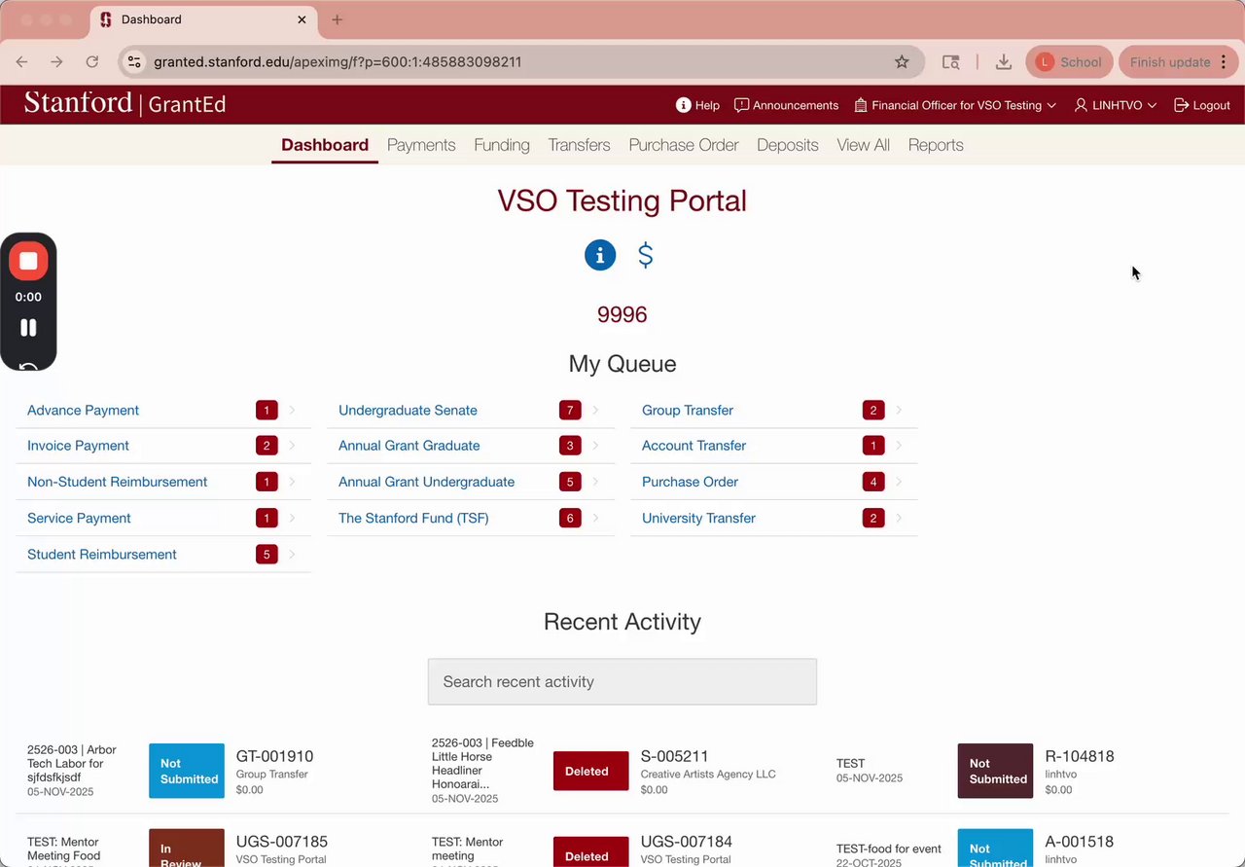Image resolution: width=1245 pixels, height=867 pixels.
Task: Open the Purchase Order tab
Action: [x=684, y=145]
